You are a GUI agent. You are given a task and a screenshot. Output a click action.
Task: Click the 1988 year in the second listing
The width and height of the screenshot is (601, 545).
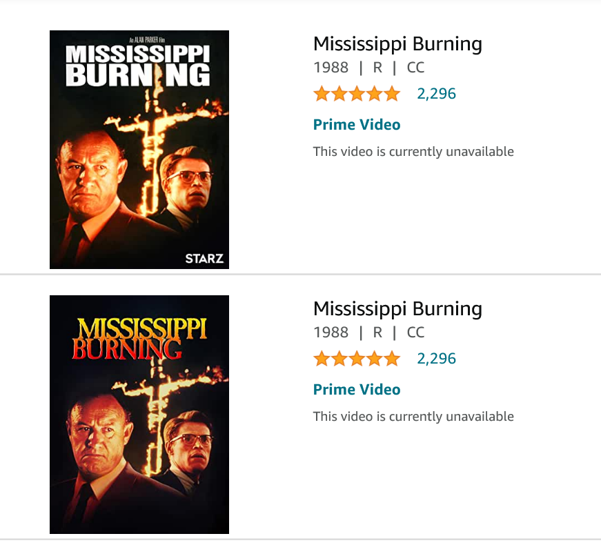pos(331,333)
